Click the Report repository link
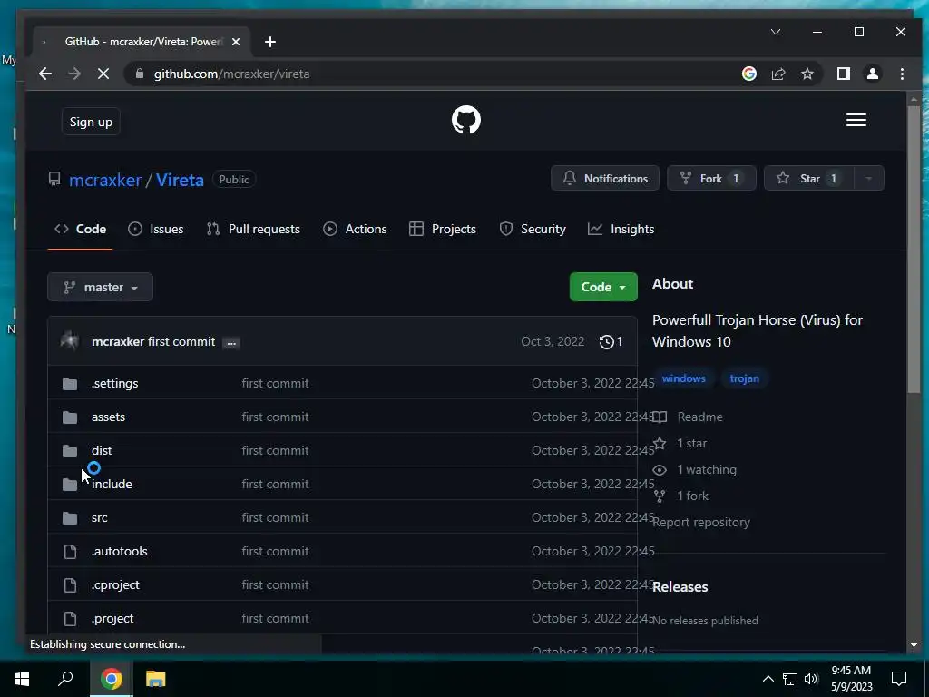 click(701, 522)
